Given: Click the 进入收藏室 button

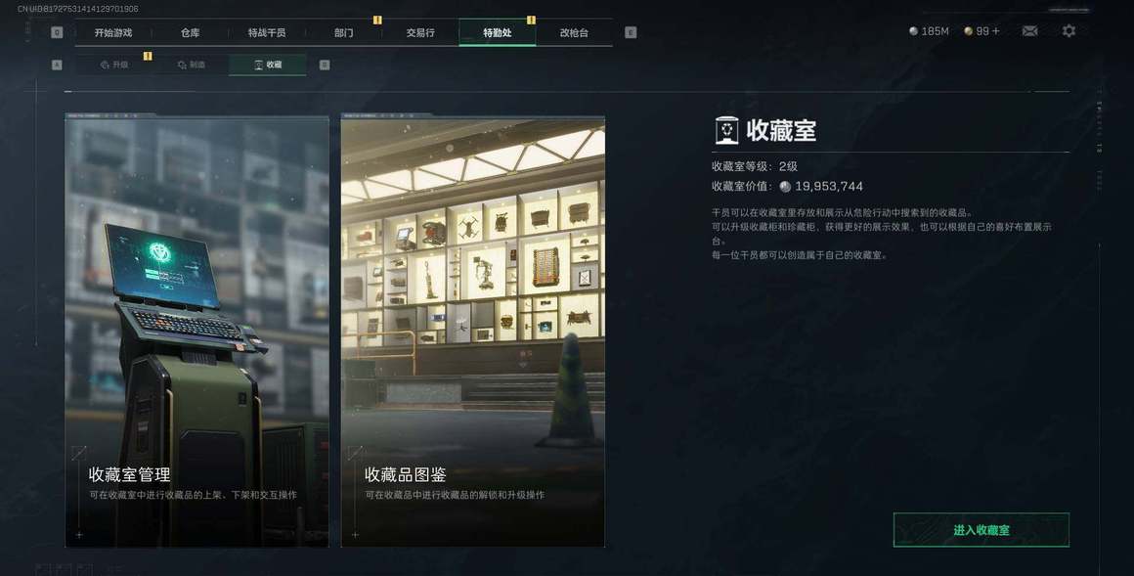Looking at the screenshot, I should pos(981,530).
